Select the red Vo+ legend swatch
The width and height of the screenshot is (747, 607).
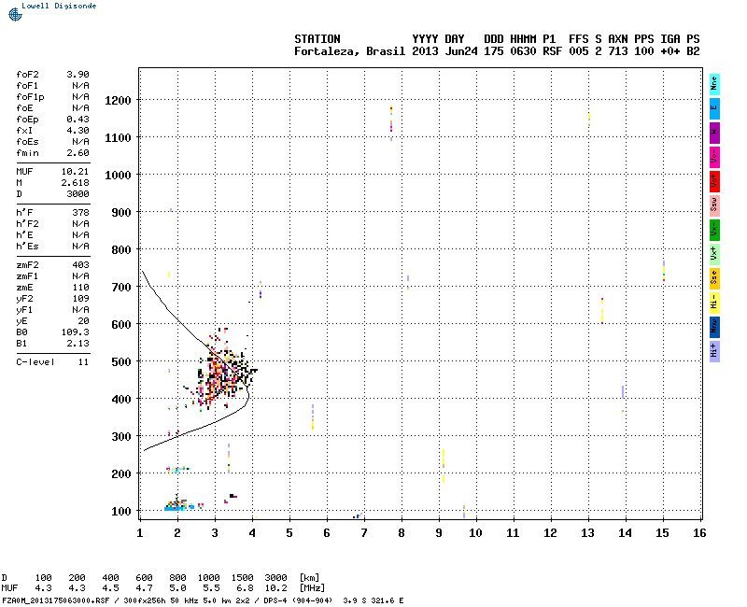[x=714, y=181]
